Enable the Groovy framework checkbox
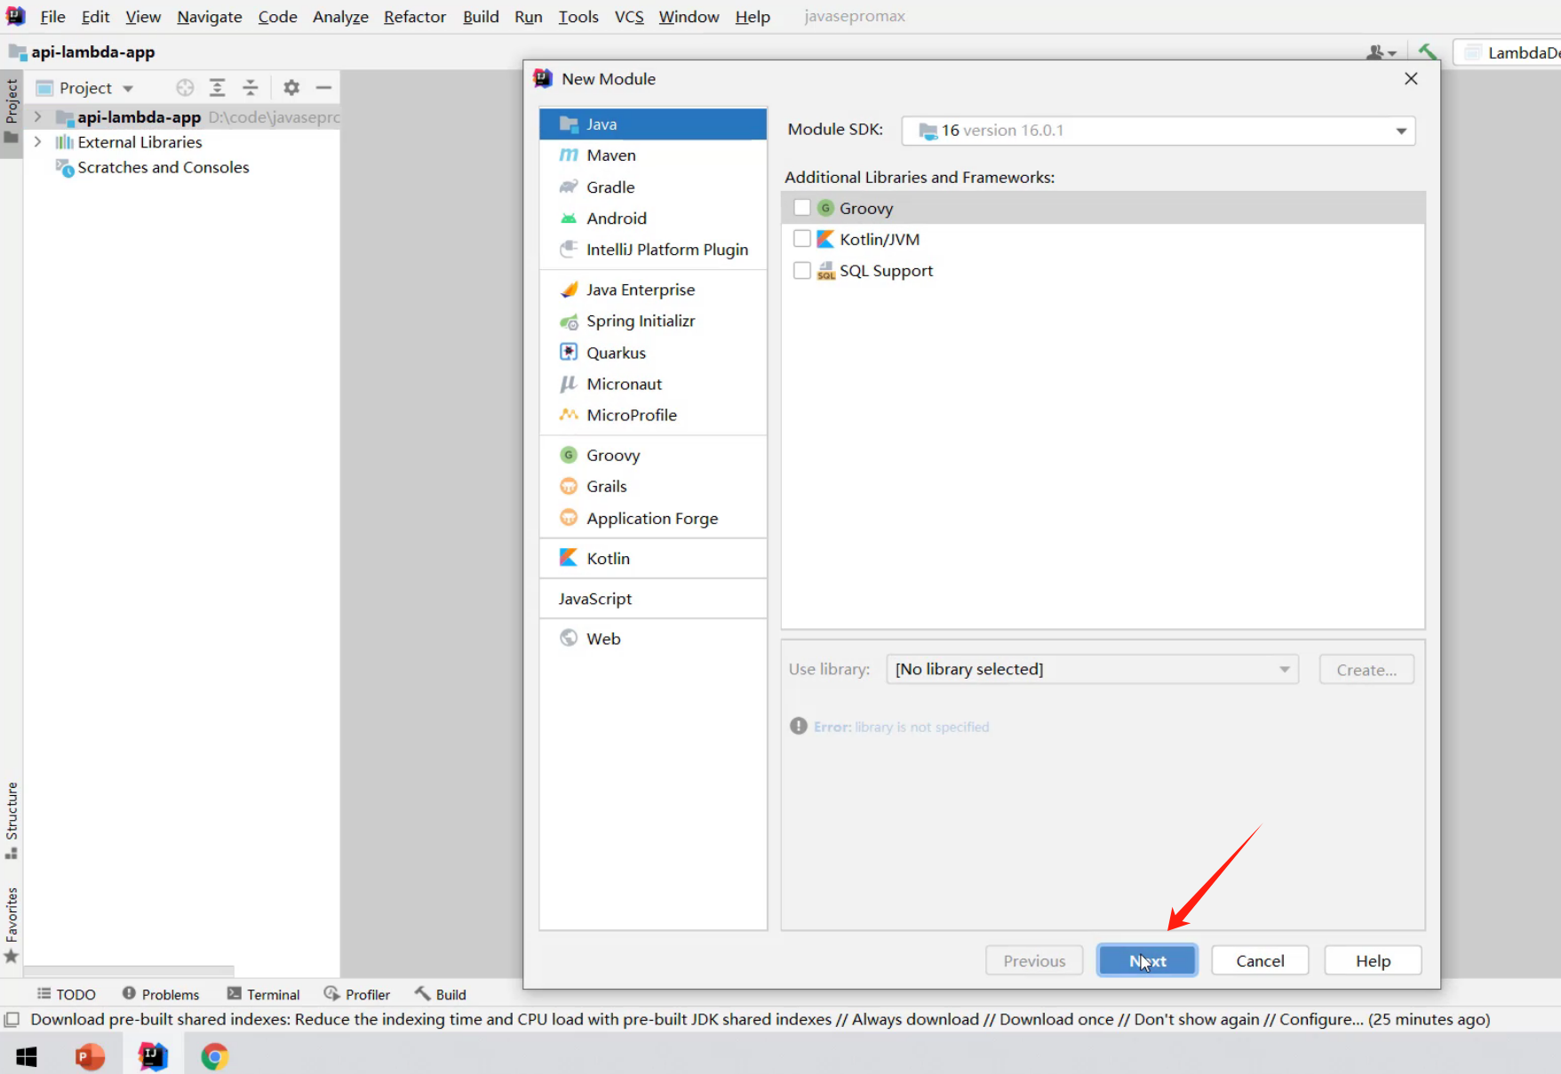The width and height of the screenshot is (1561, 1074). point(802,208)
